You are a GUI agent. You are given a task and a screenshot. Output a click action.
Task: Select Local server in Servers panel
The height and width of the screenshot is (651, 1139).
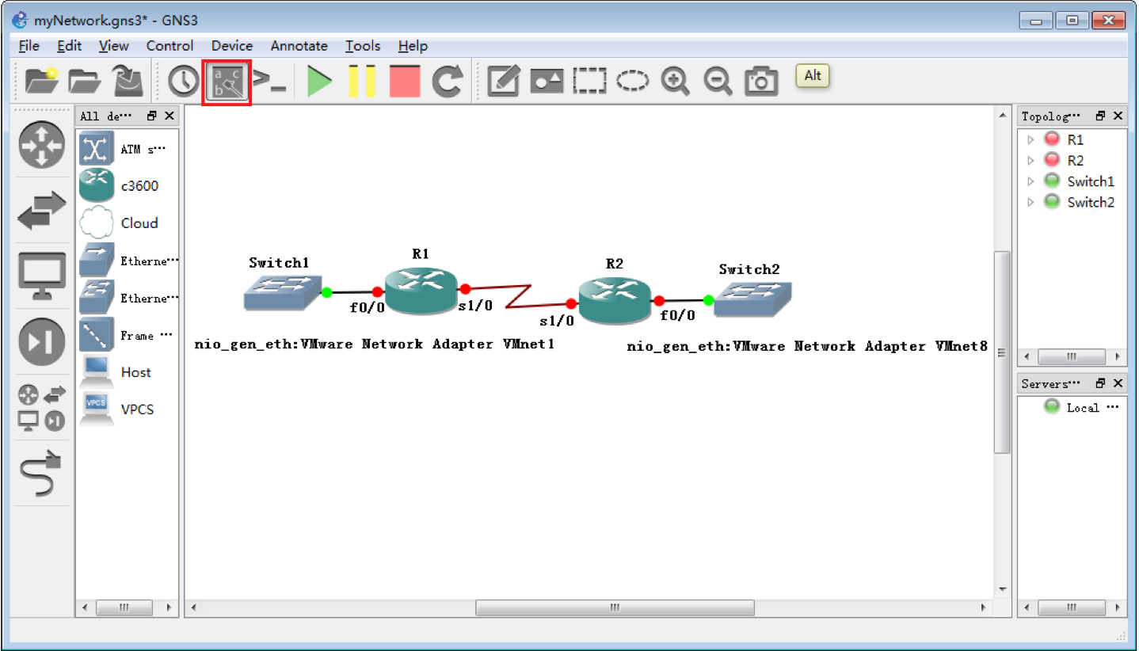1081,407
